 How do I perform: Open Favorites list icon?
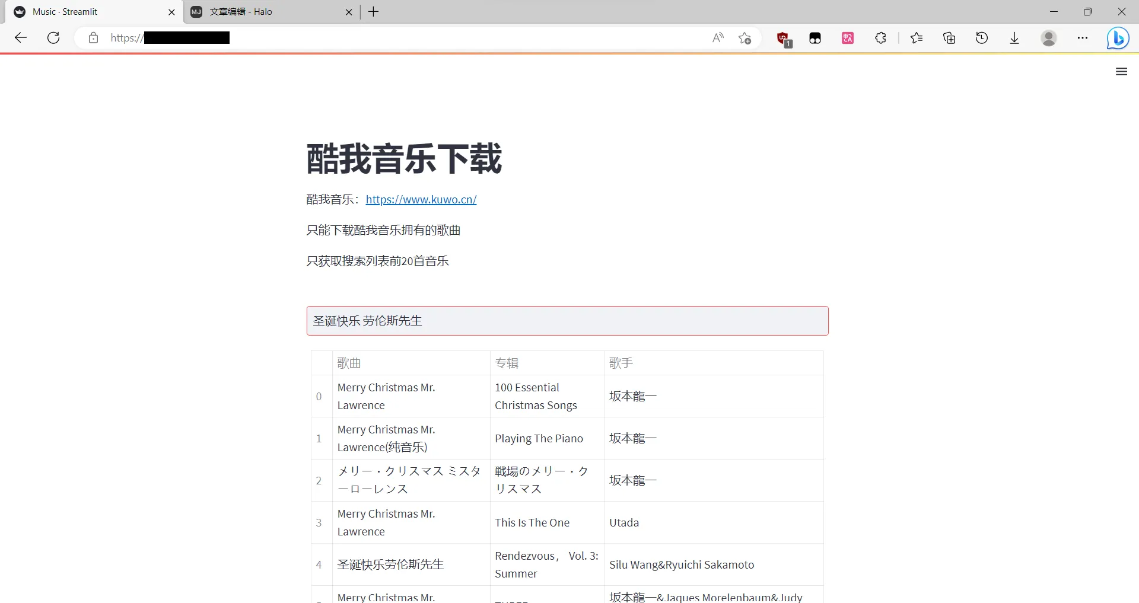pyautogui.click(x=917, y=38)
